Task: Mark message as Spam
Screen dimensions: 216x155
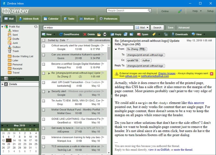Action: click(142, 34)
